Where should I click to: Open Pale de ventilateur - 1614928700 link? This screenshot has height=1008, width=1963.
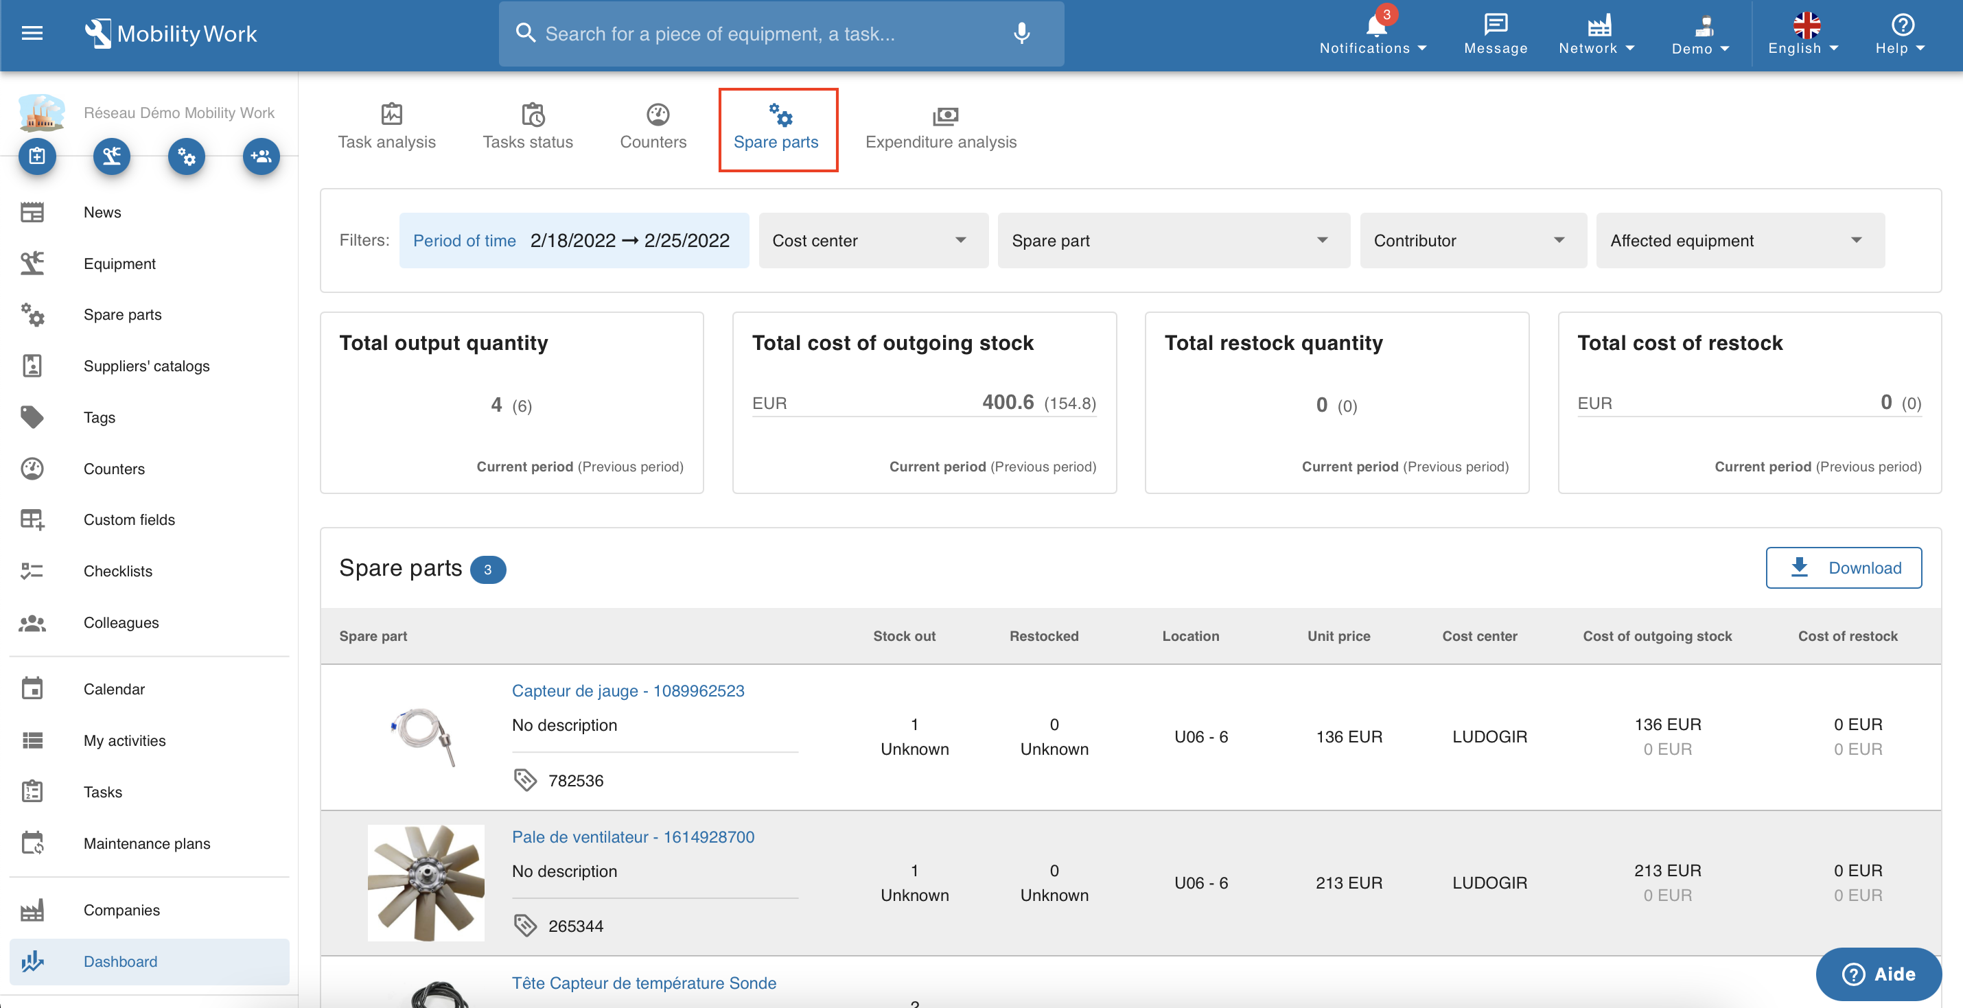633,836
